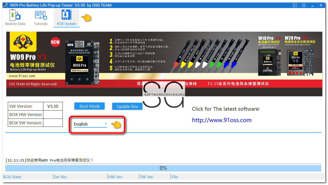Click SW Ver: in status bar
328x185 pixels.
point(147,177)
